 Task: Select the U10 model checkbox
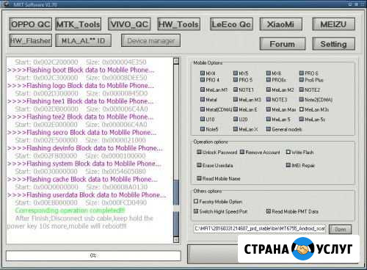pyautogui.click(x=203, y=119)
